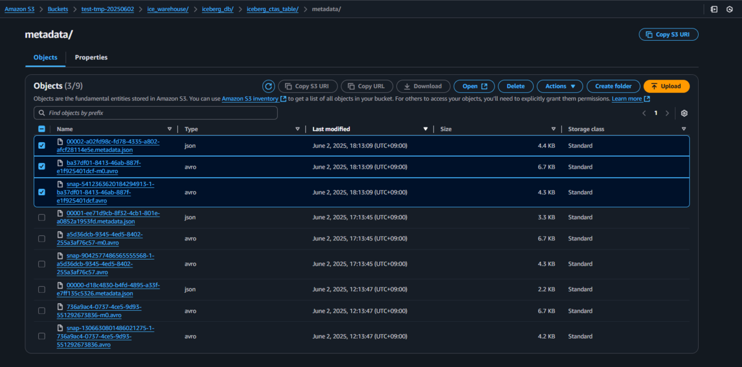Click the refresh objects icon button
Screen dimensions: 742x367
coord(268,86)
